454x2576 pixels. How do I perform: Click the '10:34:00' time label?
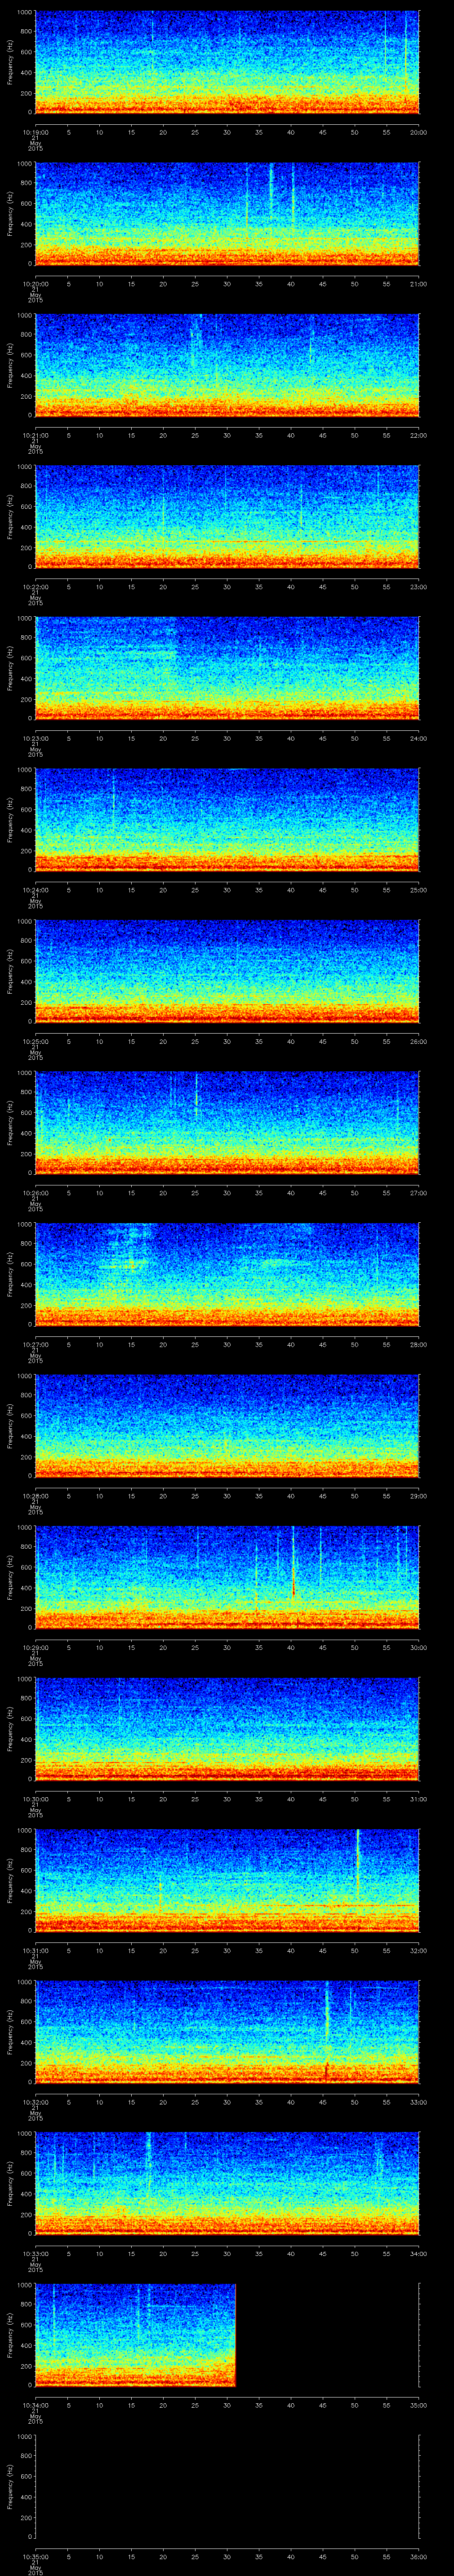[x=35, y=2405]
